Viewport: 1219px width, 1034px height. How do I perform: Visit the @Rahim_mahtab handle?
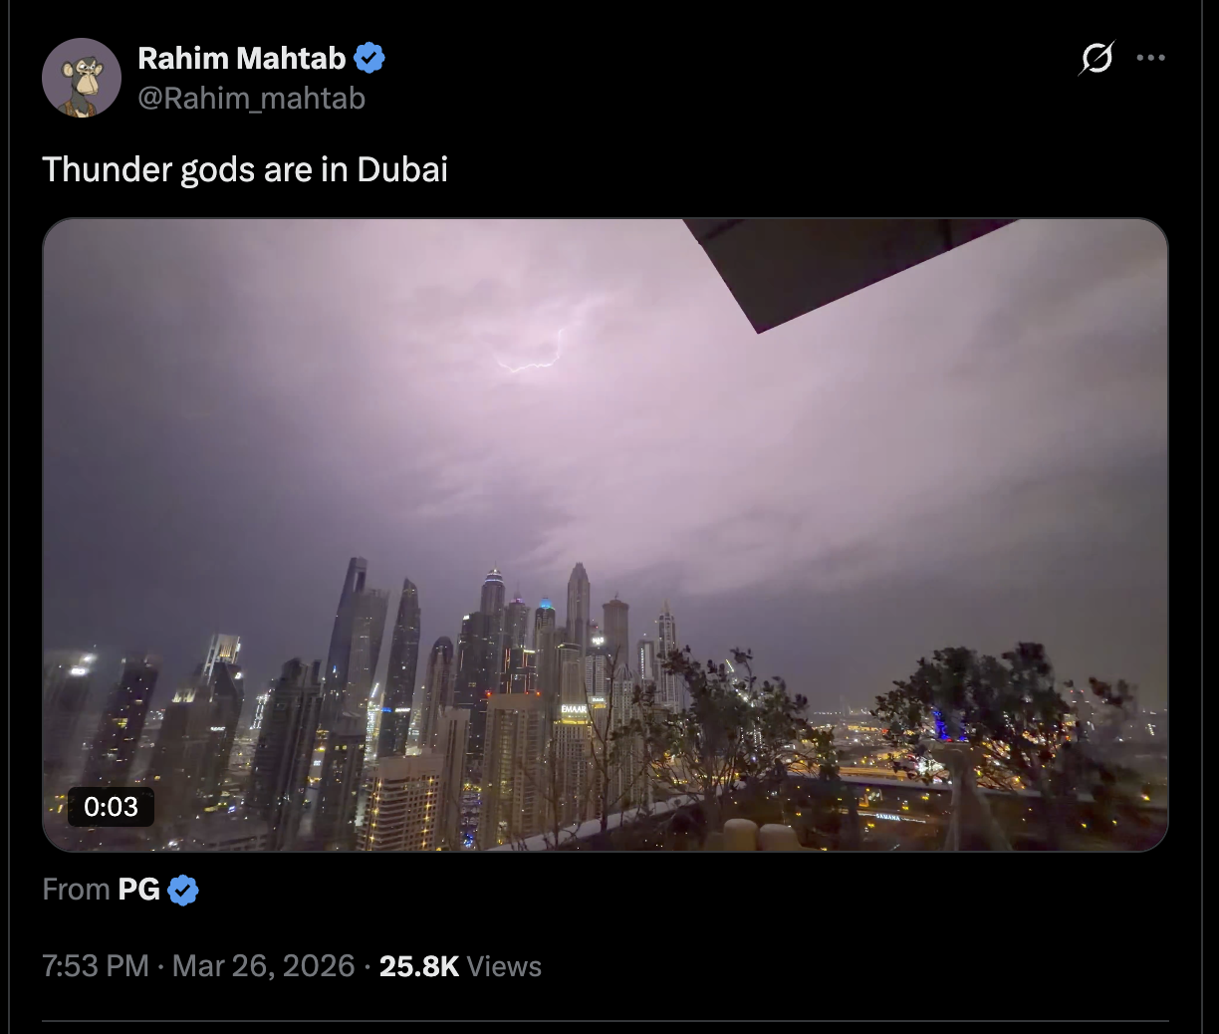pos(251,99)
